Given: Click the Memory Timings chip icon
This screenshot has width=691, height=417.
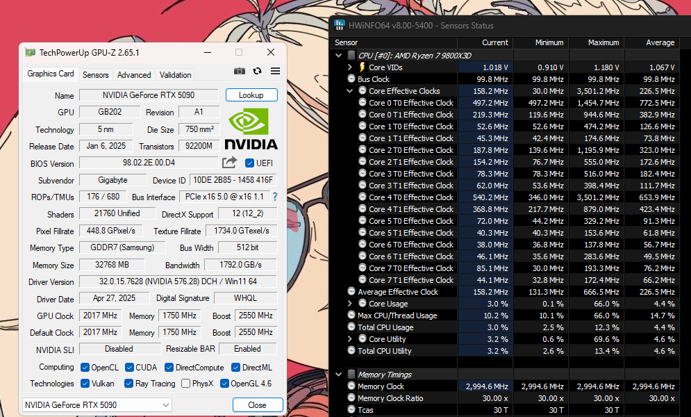Looking at the screenshot, I should point(351,374).
